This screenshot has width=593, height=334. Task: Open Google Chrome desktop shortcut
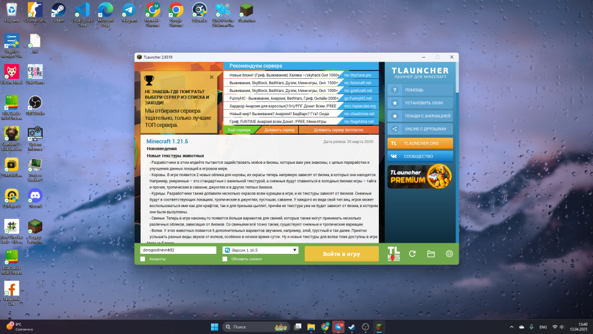click(x=176, y=14)
